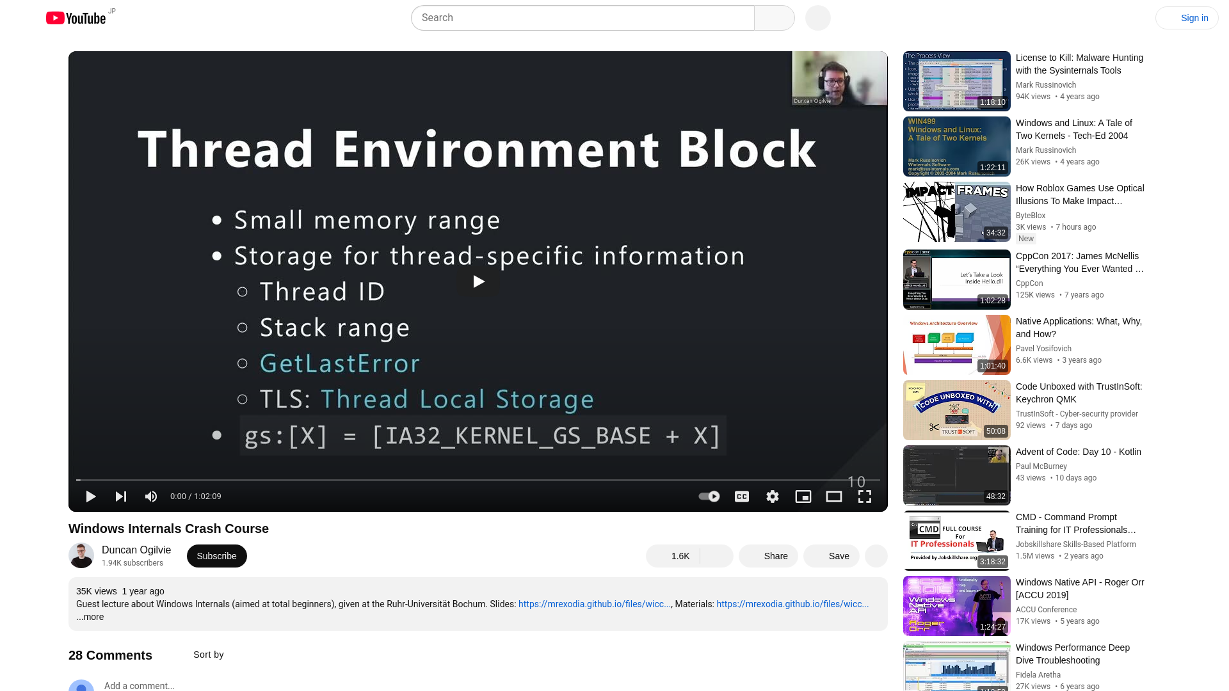
Task: Toggle fullscreen mode
Action: [864, 496]
